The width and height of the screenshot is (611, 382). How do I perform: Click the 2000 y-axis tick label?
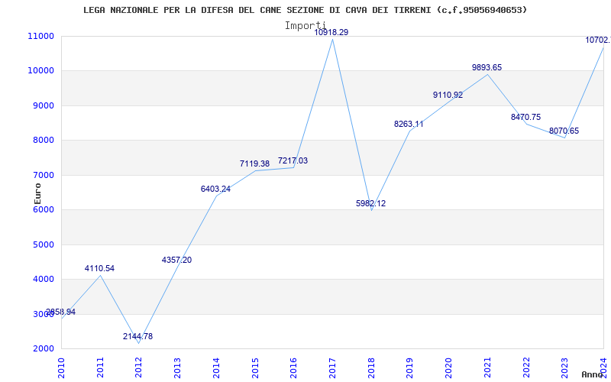[x=43, y=349]
